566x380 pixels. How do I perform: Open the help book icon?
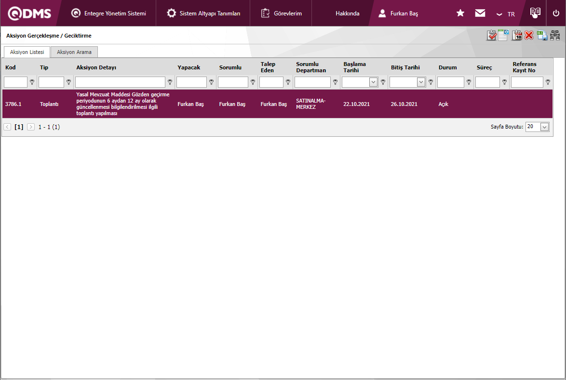point(535,13)
